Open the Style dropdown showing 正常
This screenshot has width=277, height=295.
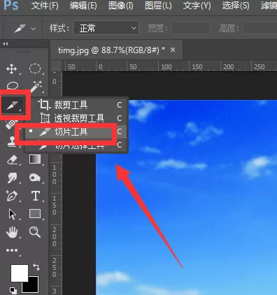click(106, 28)
